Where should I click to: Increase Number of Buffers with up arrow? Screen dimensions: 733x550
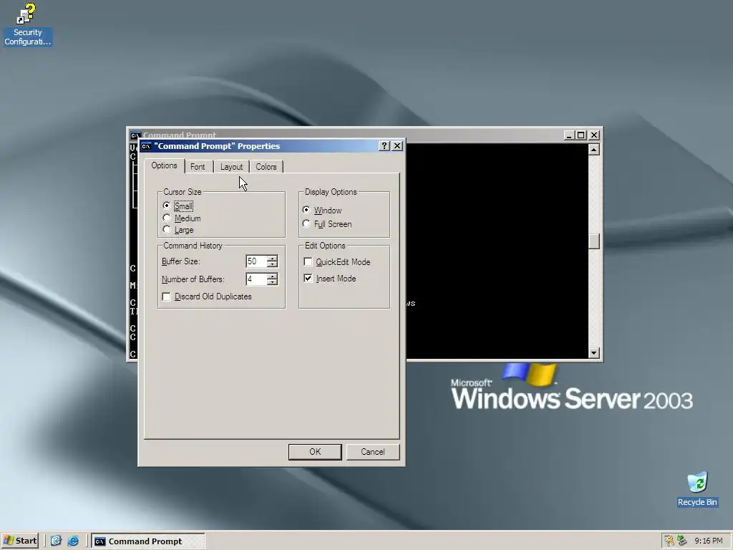(273, 276)
